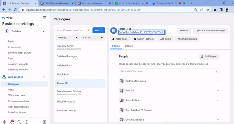The width and height of the screenshot is (234, 124).
Task: Switch to the People tab
Action: (116, 46)
